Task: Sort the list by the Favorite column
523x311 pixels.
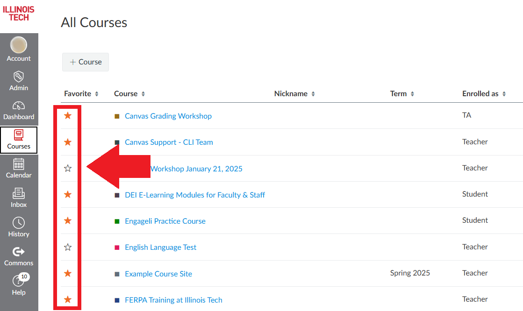Action: coord(81,93)
